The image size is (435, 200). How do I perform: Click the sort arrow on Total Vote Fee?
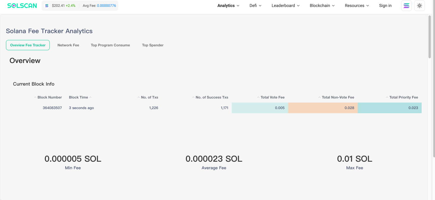(258, 97)
